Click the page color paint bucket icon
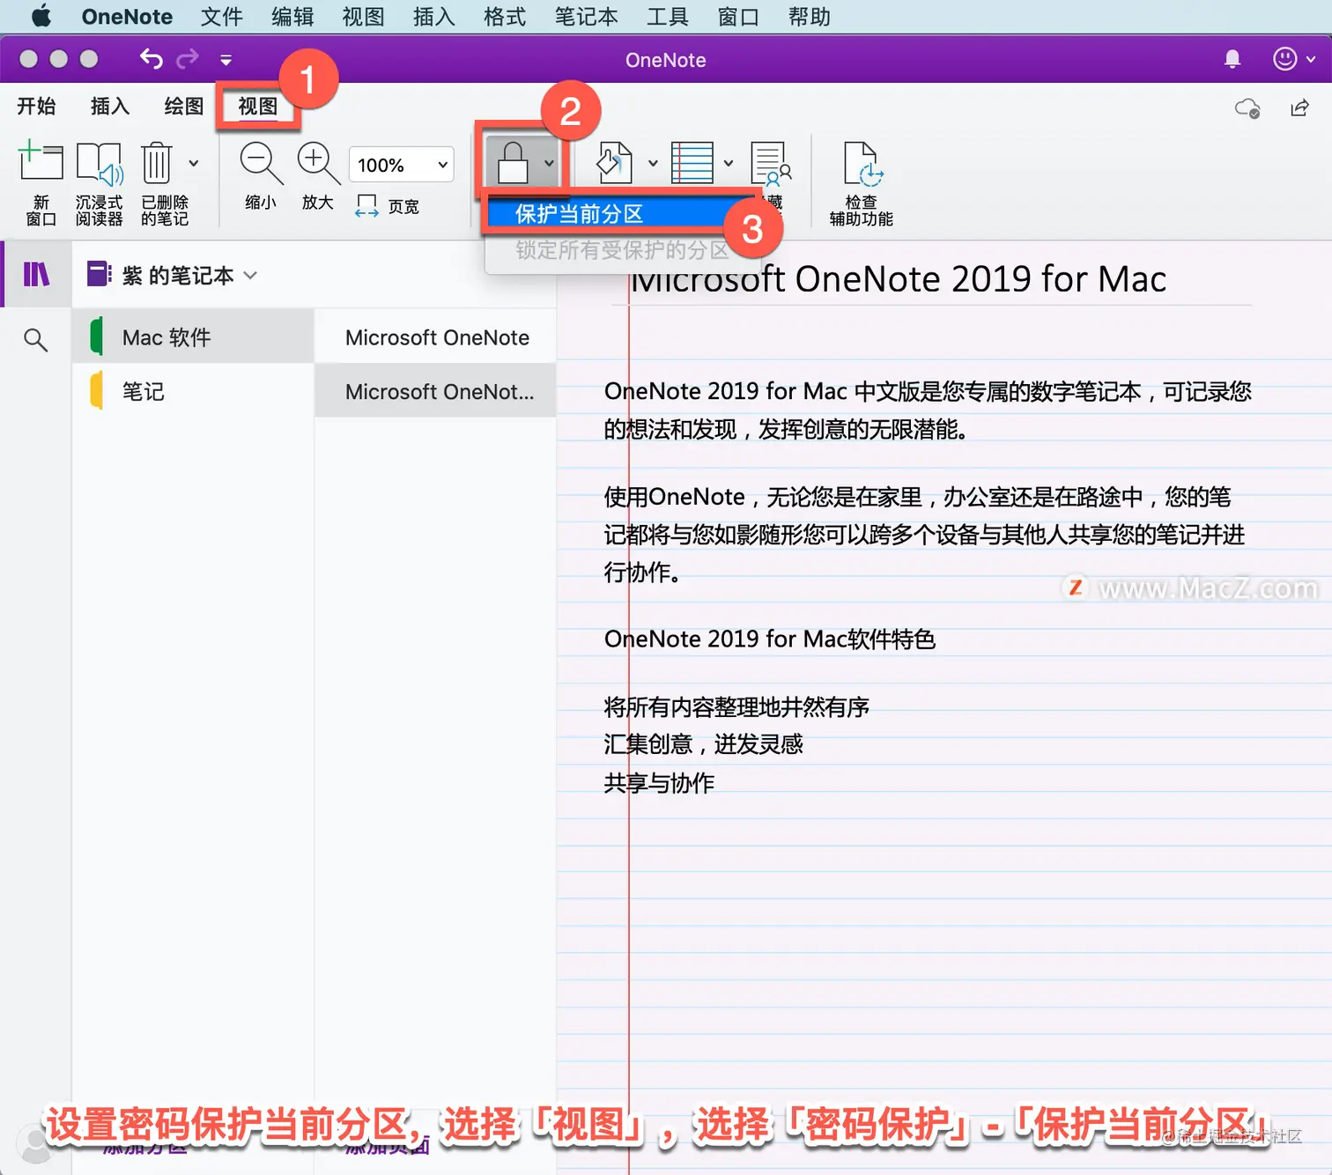1332x1175 pixels. [x=614, y=163]
